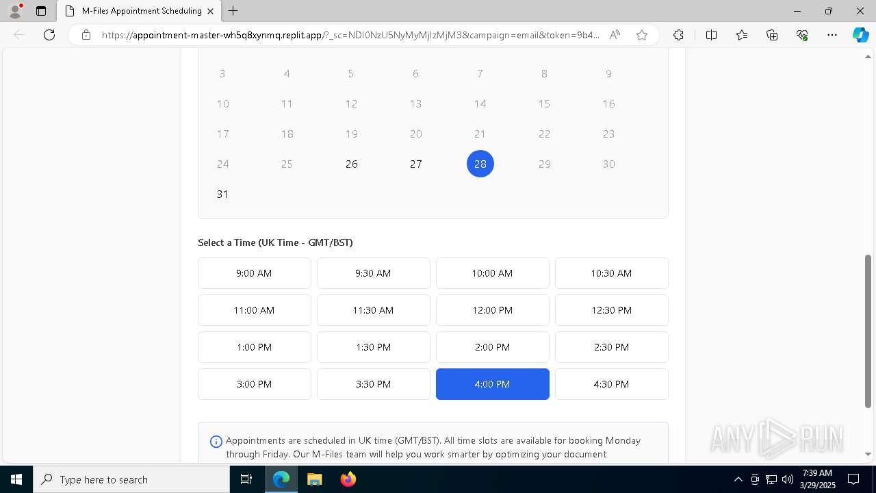The height and width of the screenshot is (493, 876).
Task: Toggle split screen view
Action: click(711, 35)
